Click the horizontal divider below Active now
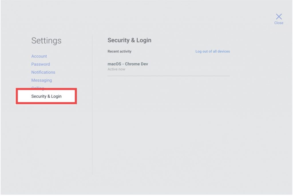The image size is (293, 196). 169,76
